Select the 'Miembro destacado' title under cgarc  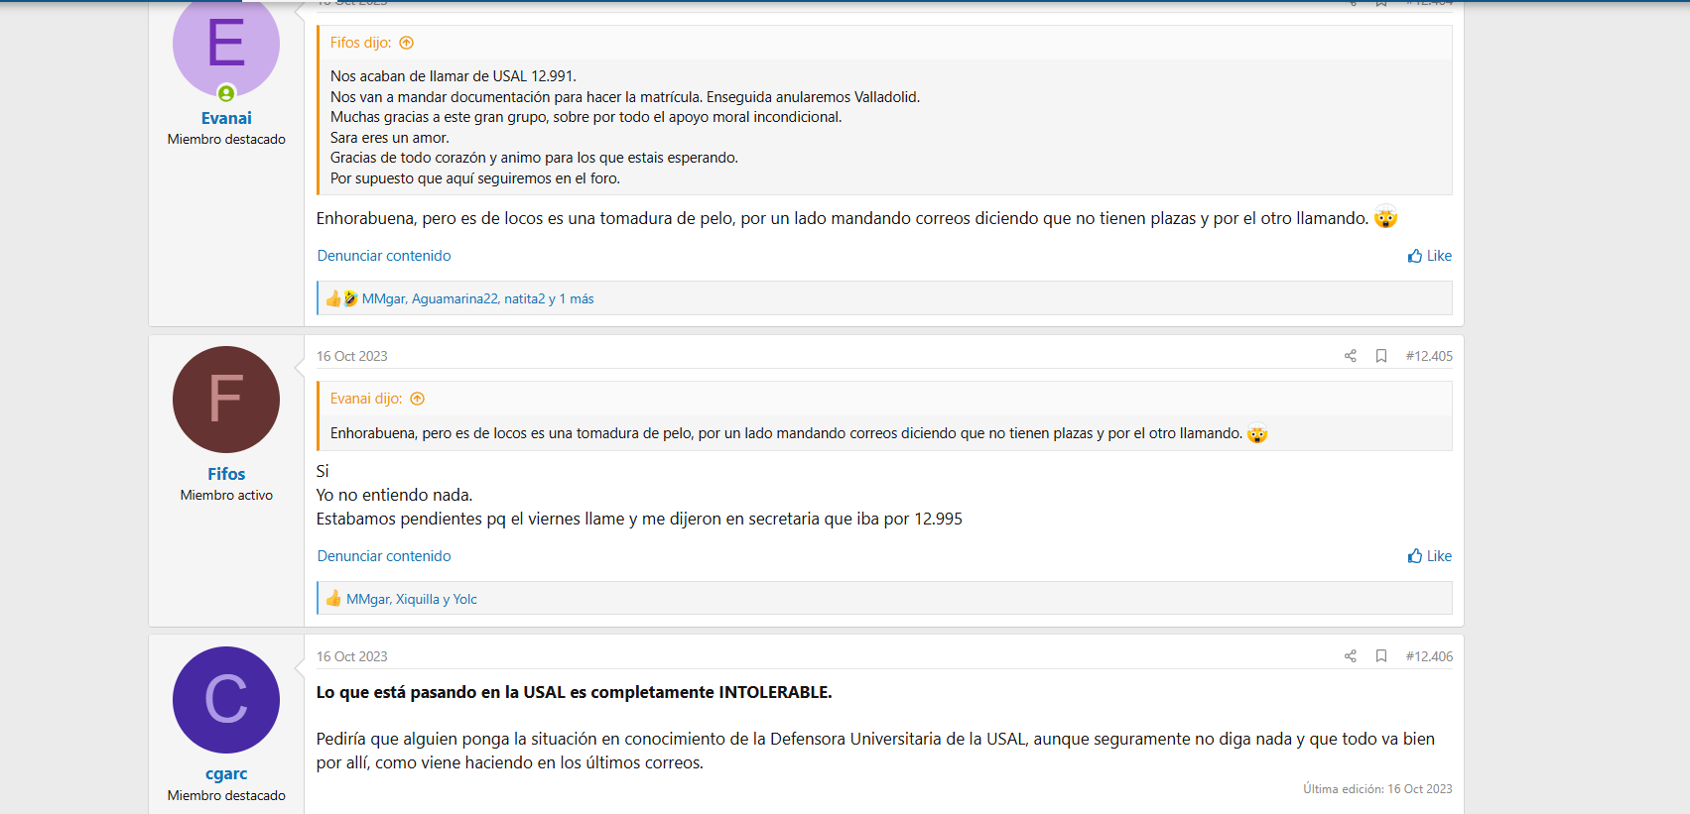[226, 796]
